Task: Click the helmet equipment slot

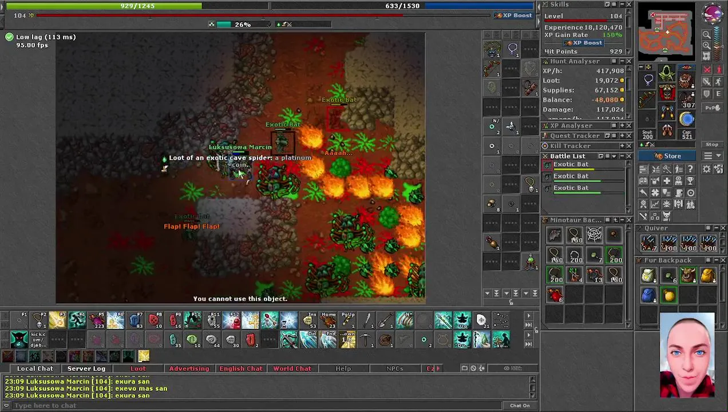Action: click(x=667, y=73)
